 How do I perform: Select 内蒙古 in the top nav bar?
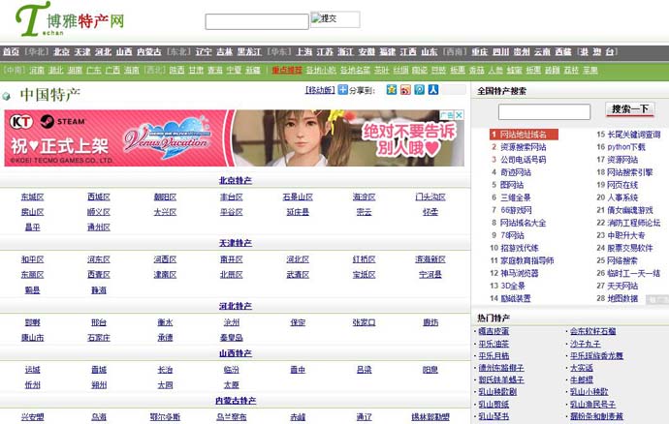click(x=149, y=51)
